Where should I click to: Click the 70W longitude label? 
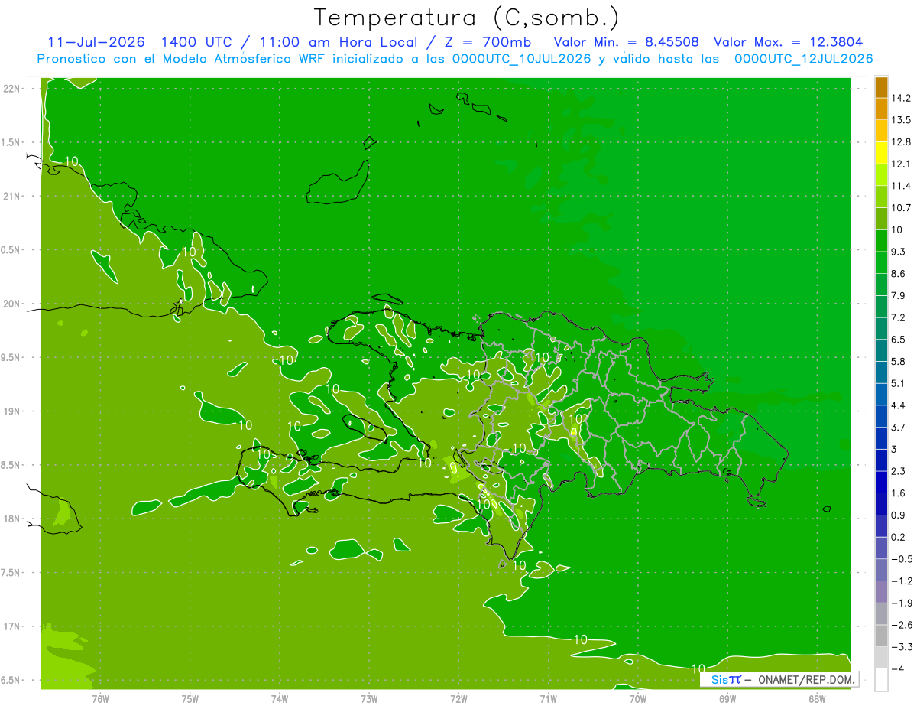(x=638, y=698)
